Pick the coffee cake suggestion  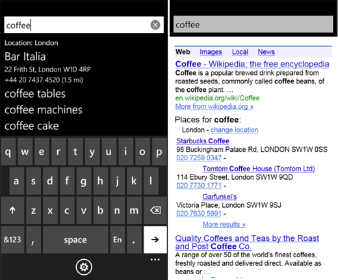(x=32, y=126)
